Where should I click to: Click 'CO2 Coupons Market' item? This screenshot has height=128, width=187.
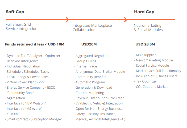(151, 87)
